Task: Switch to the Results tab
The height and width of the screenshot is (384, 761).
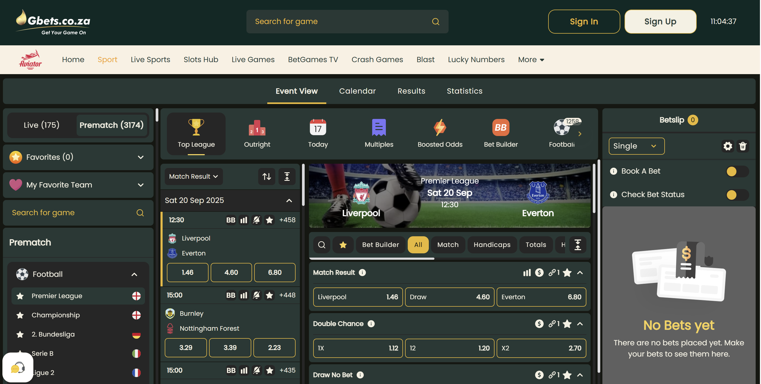Action: [411, 91]
